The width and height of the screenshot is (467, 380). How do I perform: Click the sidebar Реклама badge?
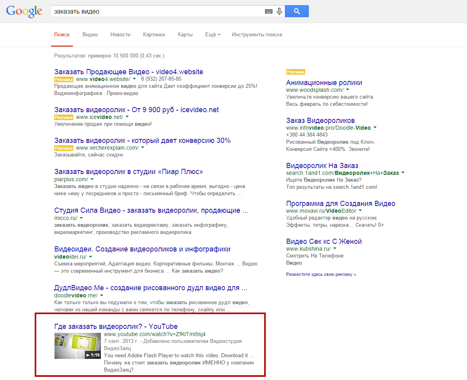tap(295, 72)
